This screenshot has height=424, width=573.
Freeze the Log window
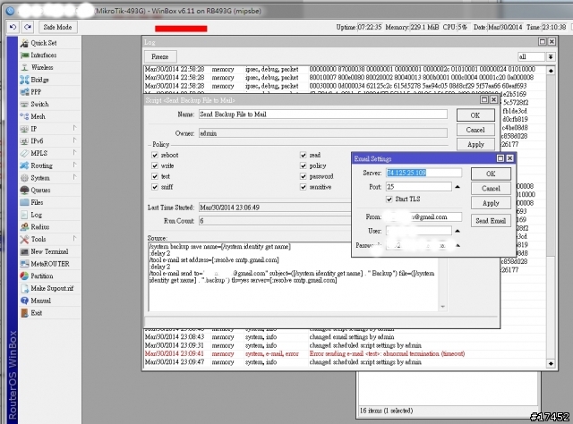pyautogui.click(x=160, y=57)
